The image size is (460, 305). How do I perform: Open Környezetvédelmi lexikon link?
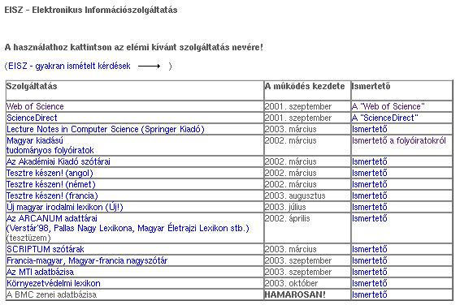54,284
